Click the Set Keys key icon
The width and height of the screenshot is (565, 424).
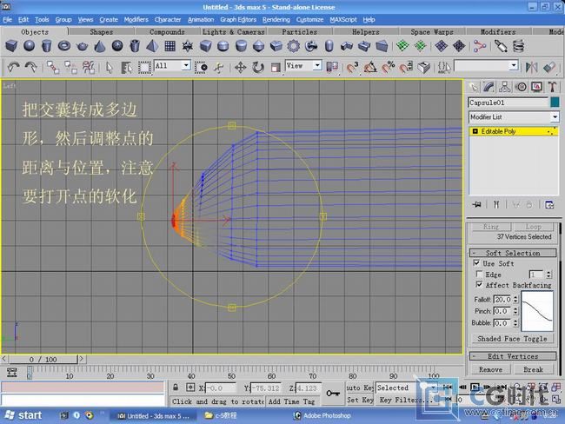tap(333, 393)
